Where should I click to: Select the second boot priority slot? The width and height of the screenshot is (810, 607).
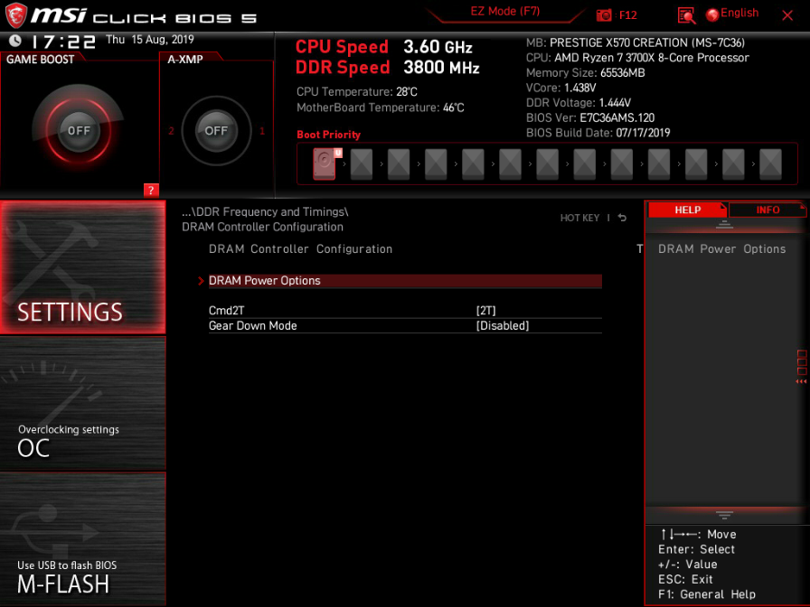point(362,163)
